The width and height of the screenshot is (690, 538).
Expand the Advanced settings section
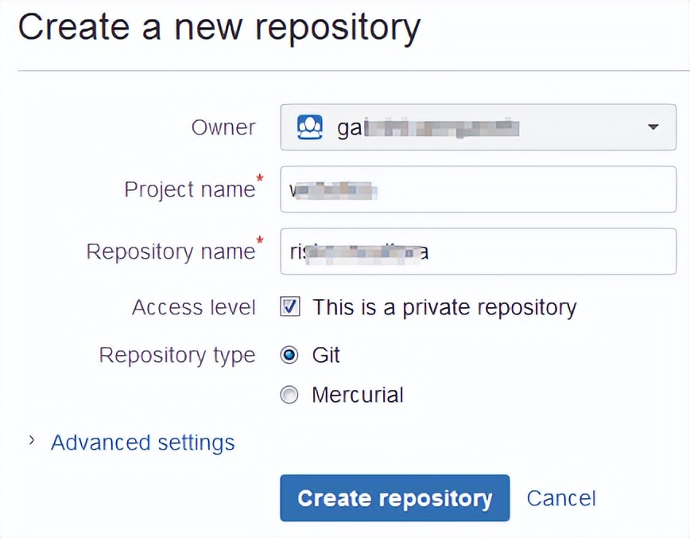click(142, 442)
